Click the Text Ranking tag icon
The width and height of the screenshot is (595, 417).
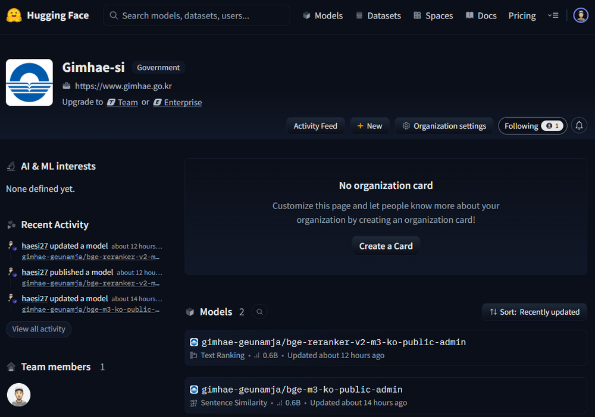(193, 355)
